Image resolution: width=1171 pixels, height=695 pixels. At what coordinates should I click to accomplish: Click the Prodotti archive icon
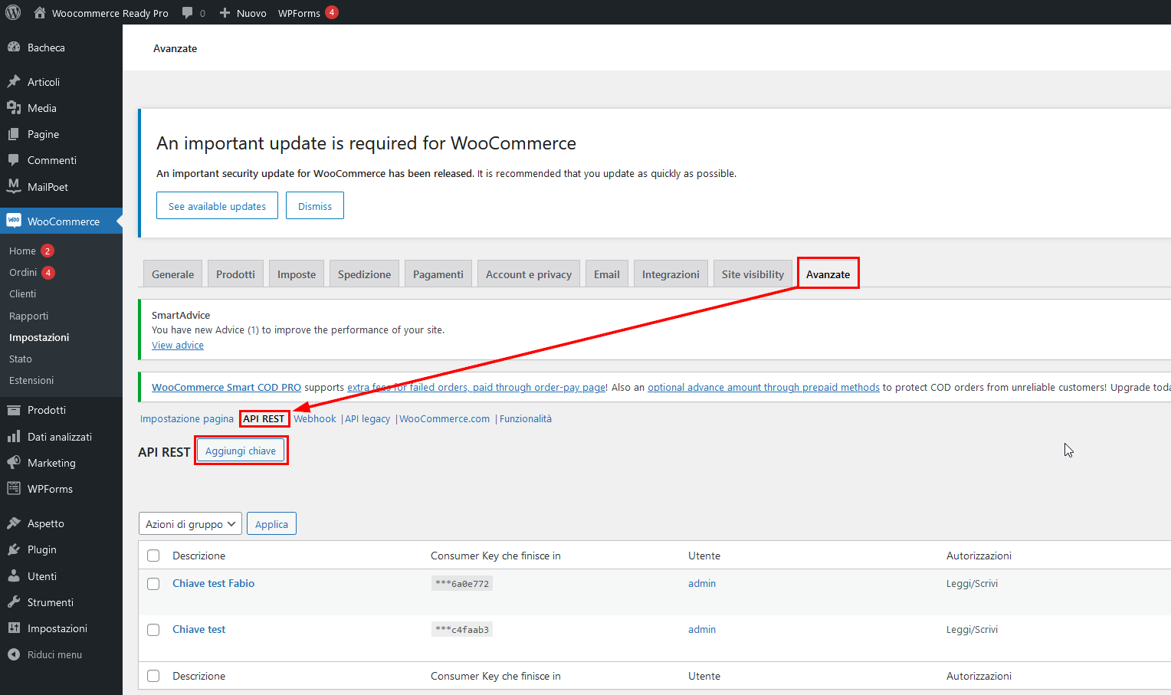pos(14,410)
